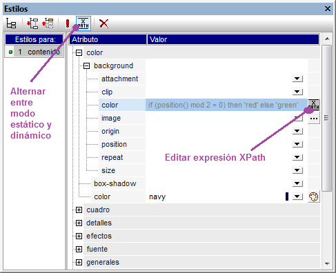Open box-shadow value dropdown

(x=297, y=183)
